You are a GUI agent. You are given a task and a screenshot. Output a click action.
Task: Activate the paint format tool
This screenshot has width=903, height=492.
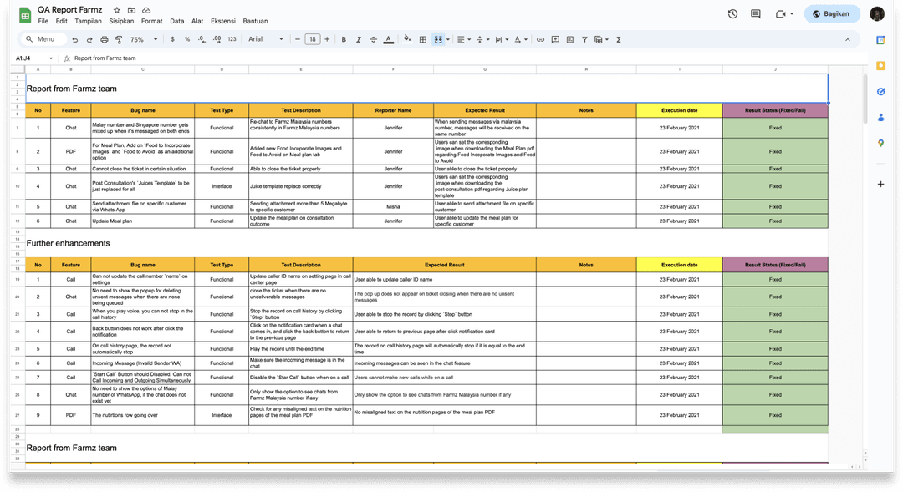tap(119, 40)
